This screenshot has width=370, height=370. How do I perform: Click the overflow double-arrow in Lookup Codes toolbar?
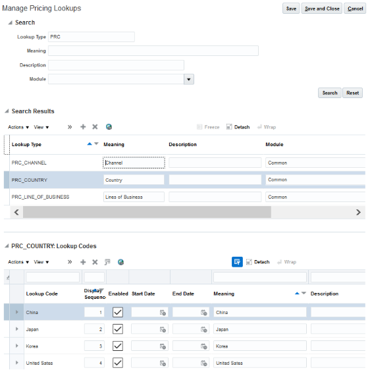70,262
